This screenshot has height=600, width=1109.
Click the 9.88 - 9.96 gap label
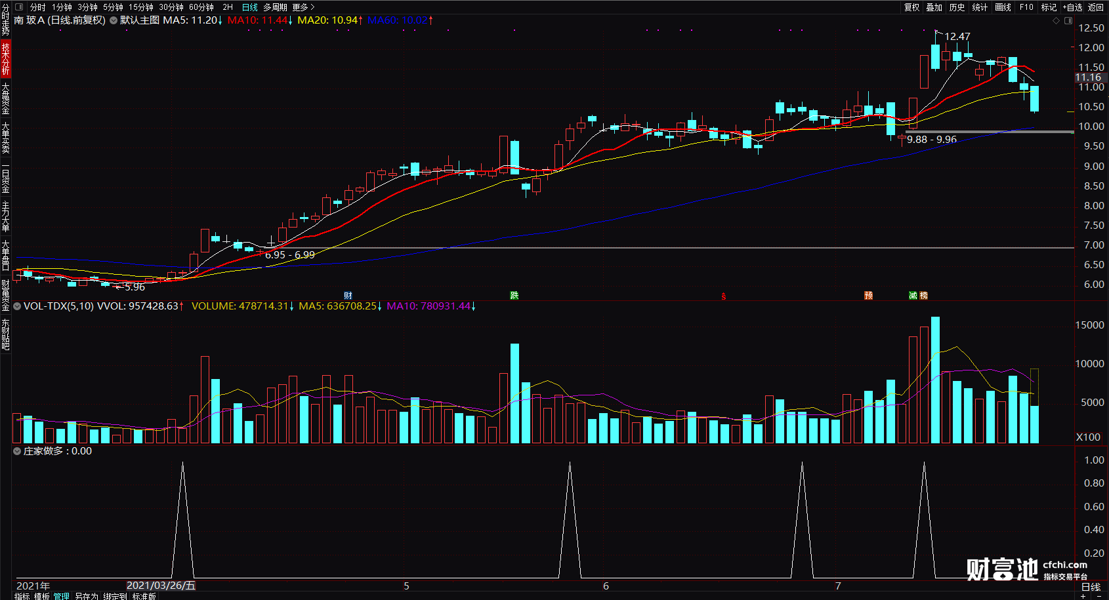(932, 140)
